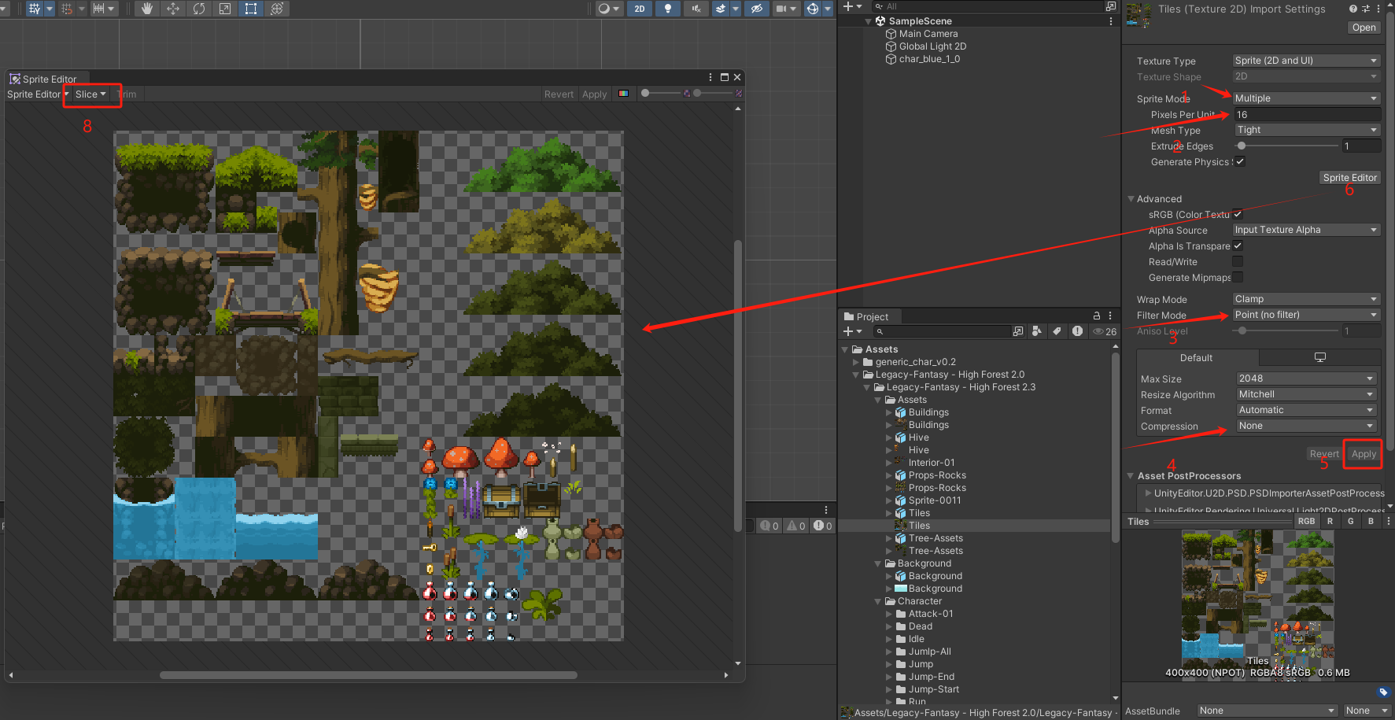Select the Scale tool
The image size is (1395, 720).
pos(225,9)
